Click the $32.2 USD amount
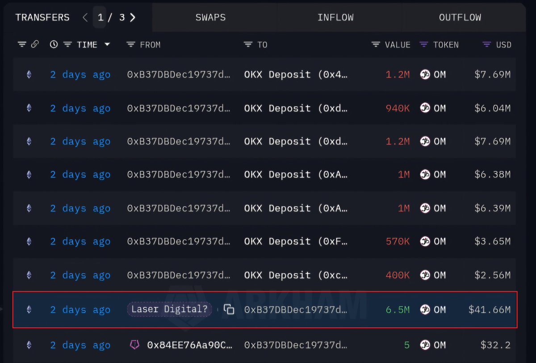 coord(495,345)
